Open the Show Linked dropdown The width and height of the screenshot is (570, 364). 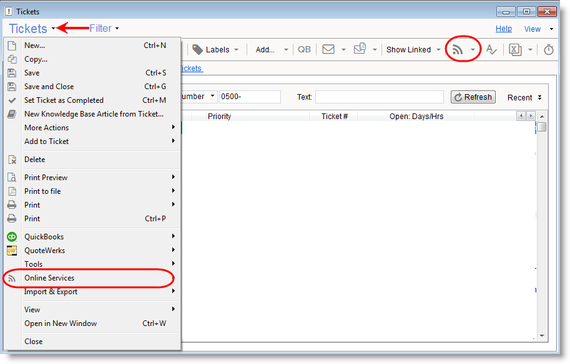[413, 50]
